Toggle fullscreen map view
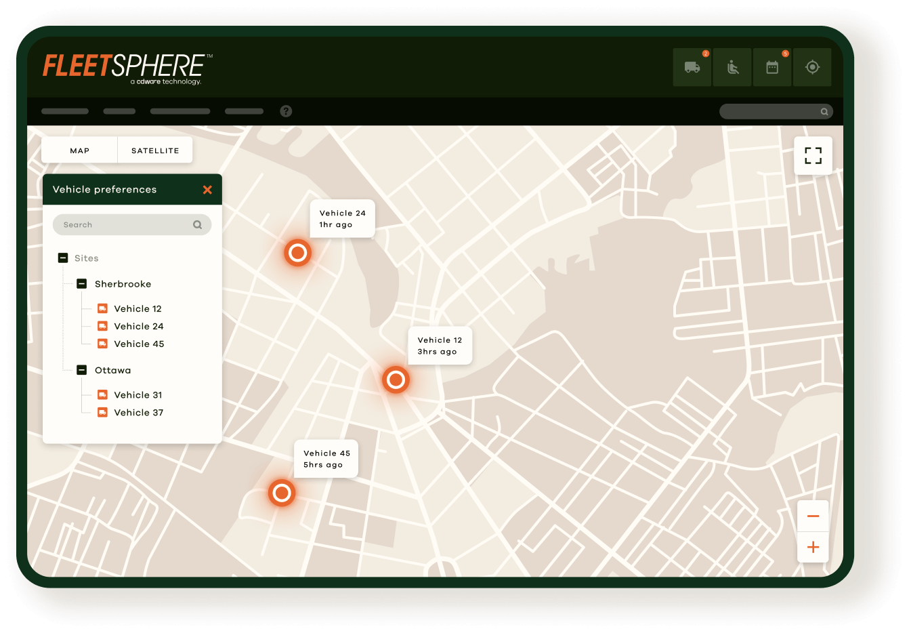Viewport: 909px width, 633px height. click(813, 155)
